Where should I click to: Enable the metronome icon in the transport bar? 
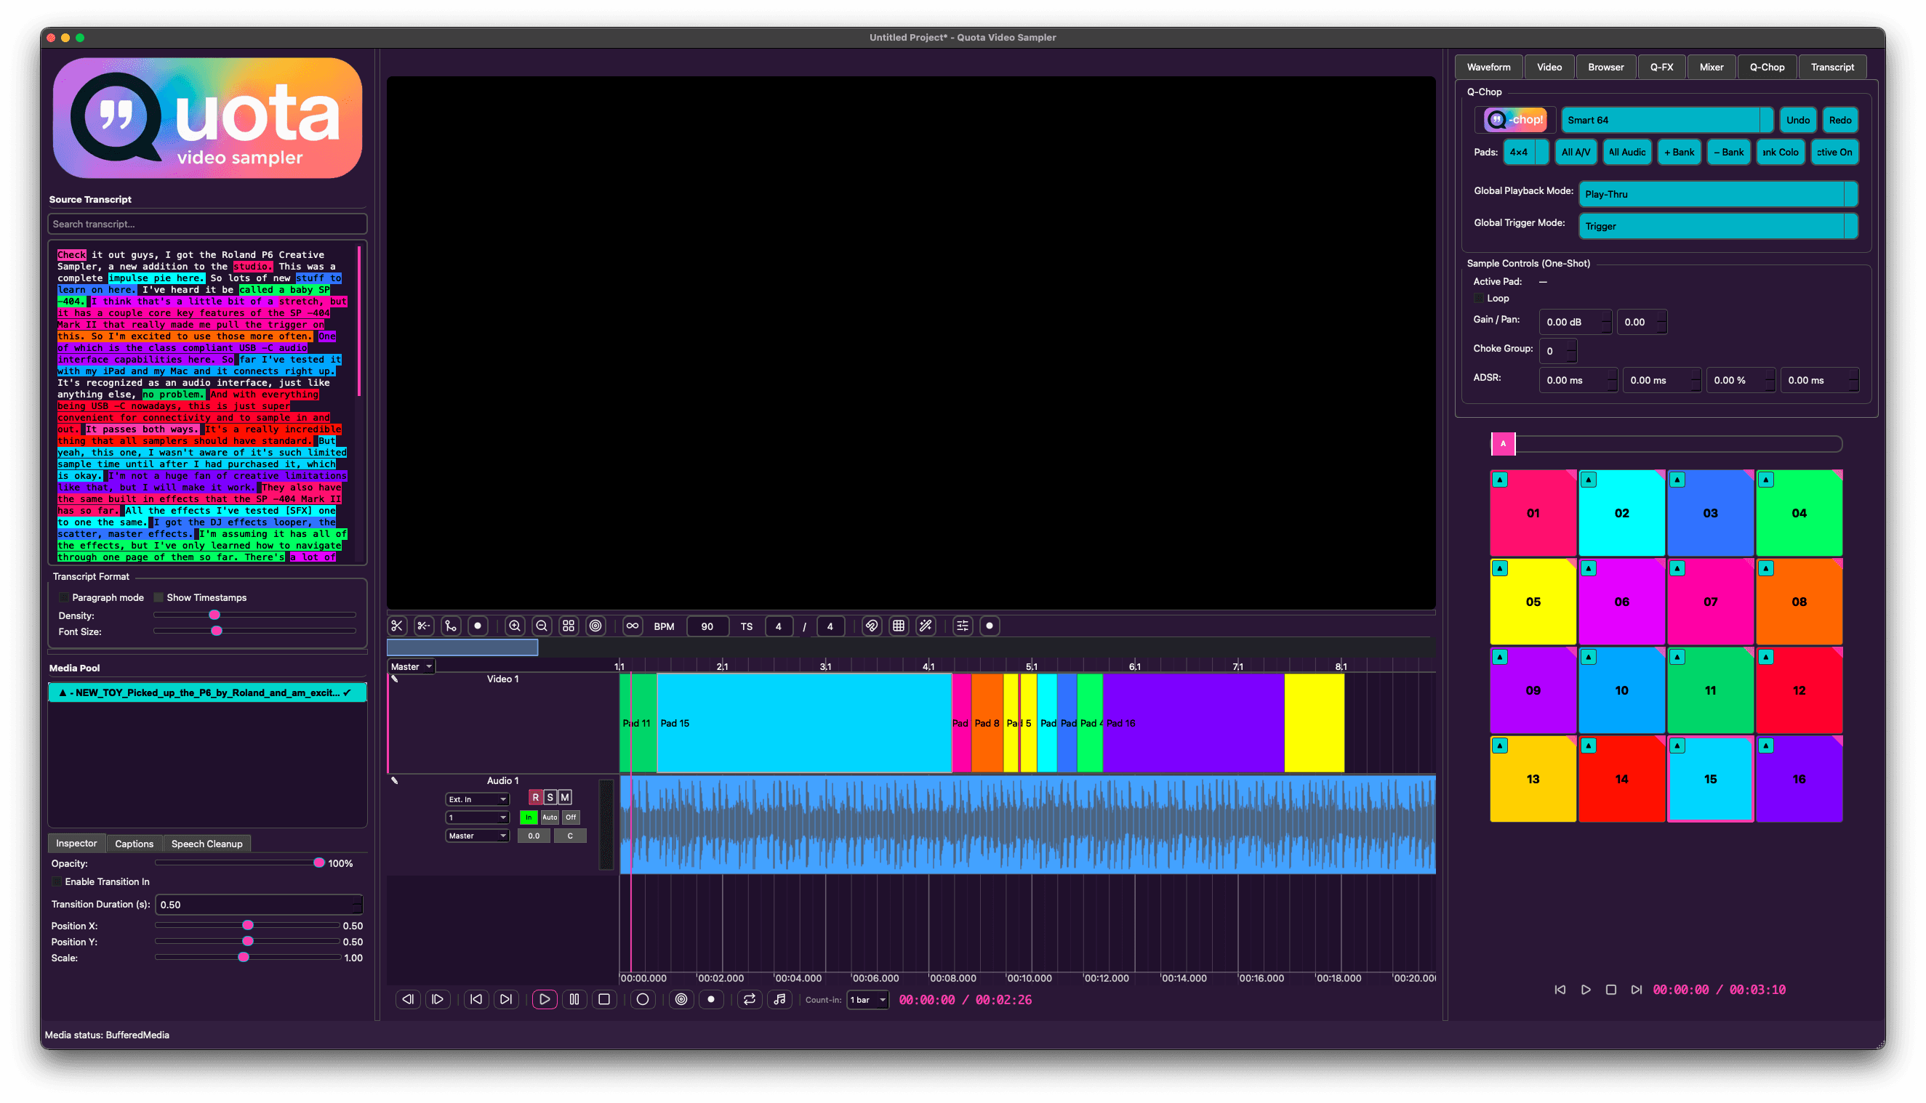tap(780, 999)
